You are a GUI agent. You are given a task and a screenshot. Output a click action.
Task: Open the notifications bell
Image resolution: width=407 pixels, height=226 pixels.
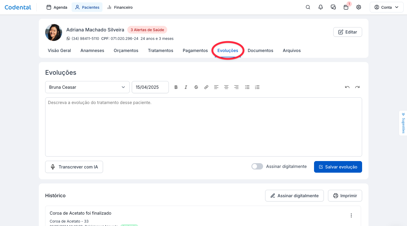pos(321,7)
